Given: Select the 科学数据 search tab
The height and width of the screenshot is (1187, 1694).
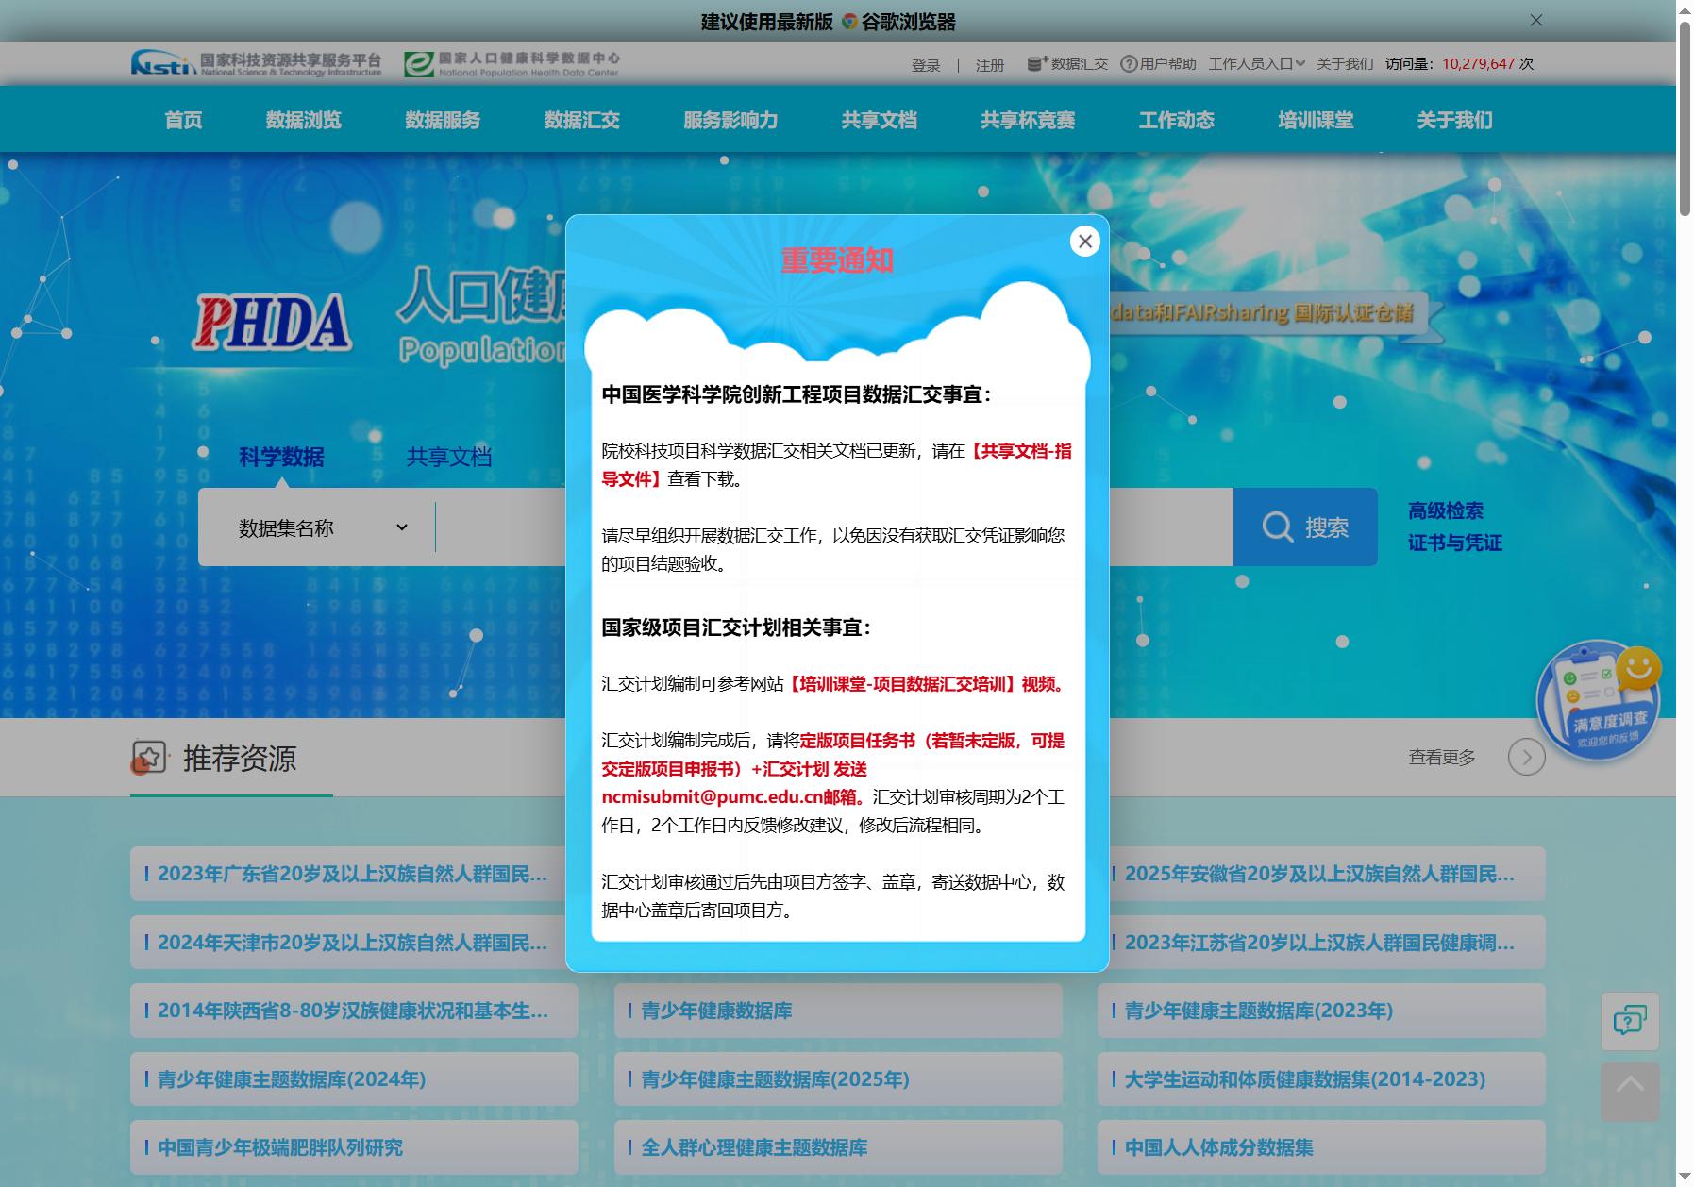Looking at the screenshot, I should [281, 457].
